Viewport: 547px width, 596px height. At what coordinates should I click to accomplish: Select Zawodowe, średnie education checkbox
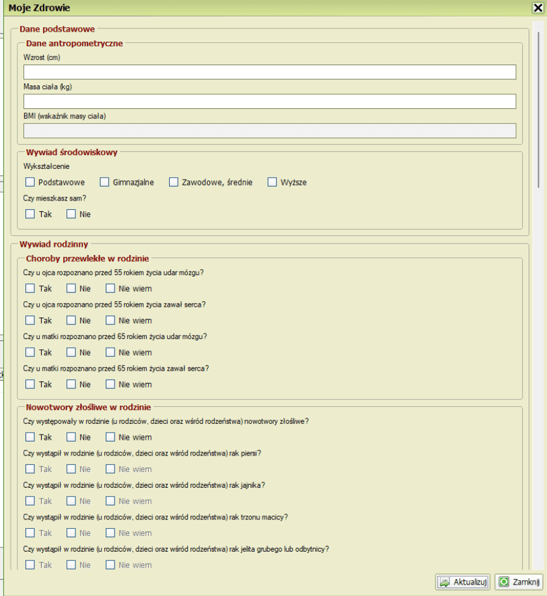(173, 182)
